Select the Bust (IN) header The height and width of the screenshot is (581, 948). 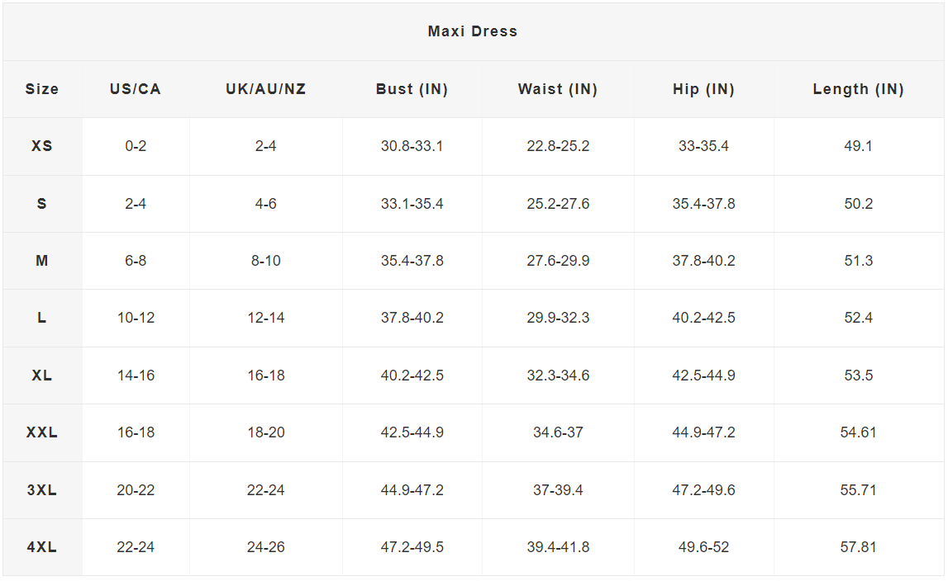[412, 89]
